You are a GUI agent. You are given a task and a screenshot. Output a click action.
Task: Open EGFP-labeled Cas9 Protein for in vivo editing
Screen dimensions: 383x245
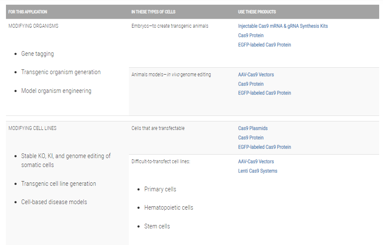pyautogui.click(x=264, y=93)
